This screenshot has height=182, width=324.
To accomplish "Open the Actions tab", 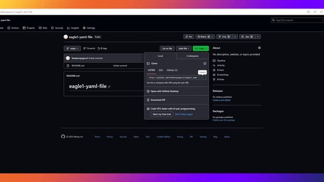I will coord(13,28).
